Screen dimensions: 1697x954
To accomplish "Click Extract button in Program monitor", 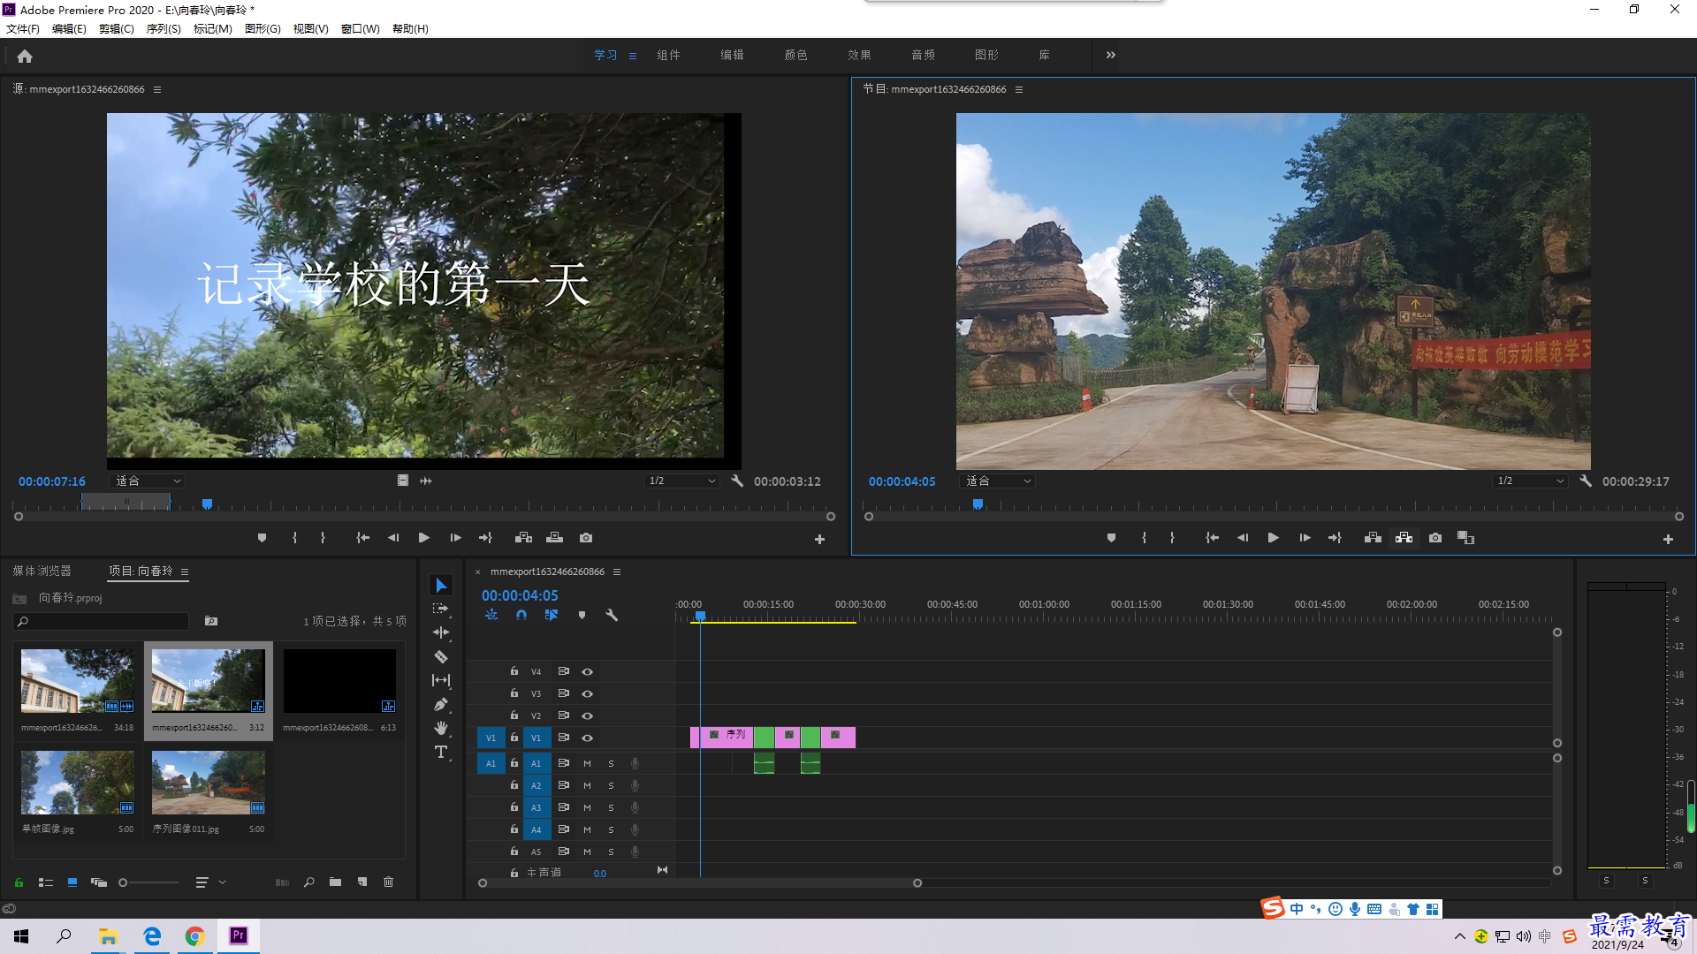I will tap(1404, 538).
